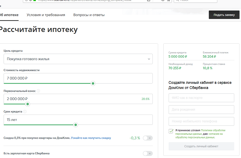Image resolution: width=241 pixels, height=158 pixels.
Task: Click the '28.6%' down payment percentage
Action: pyautogui.click(x=146, y=99)
